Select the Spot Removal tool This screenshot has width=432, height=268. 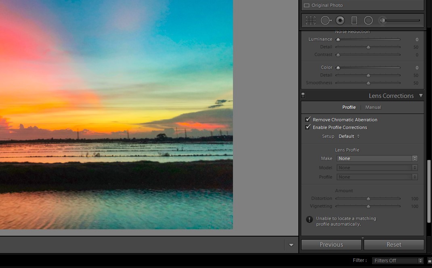(326, 20)
